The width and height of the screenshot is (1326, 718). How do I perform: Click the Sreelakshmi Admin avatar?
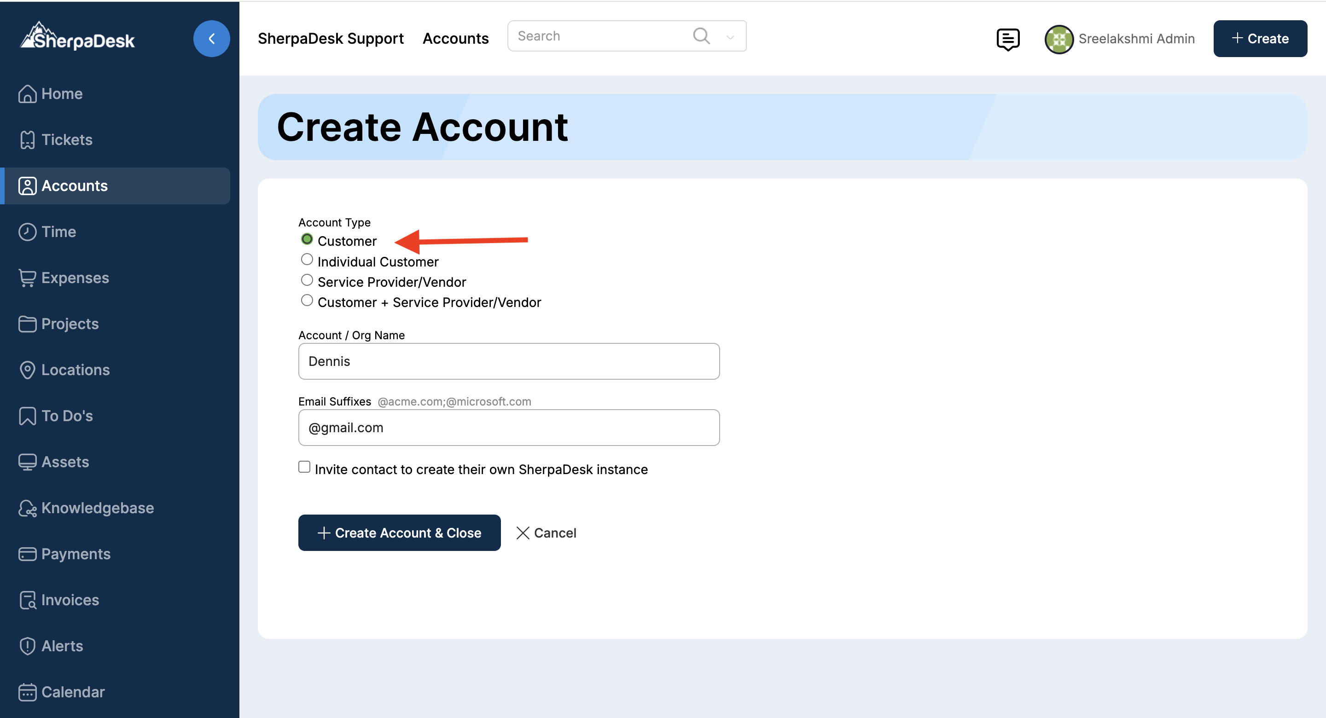[x=1058, y=39]
